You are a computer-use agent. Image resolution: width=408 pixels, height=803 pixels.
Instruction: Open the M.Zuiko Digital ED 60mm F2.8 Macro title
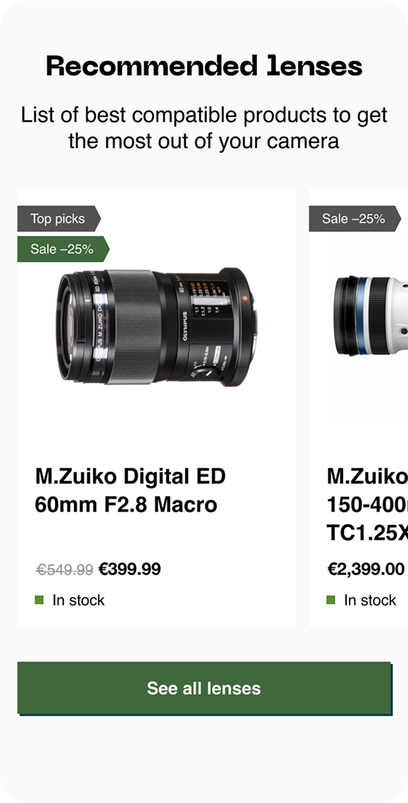131,490
